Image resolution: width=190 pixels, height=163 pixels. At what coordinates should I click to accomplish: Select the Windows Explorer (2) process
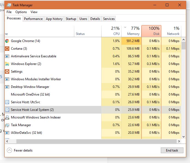(x=26, y=64)
